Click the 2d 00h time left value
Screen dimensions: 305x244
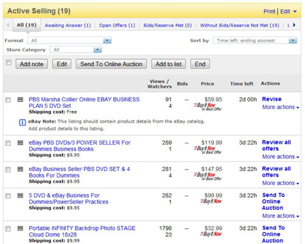click(x=248, y=99)
